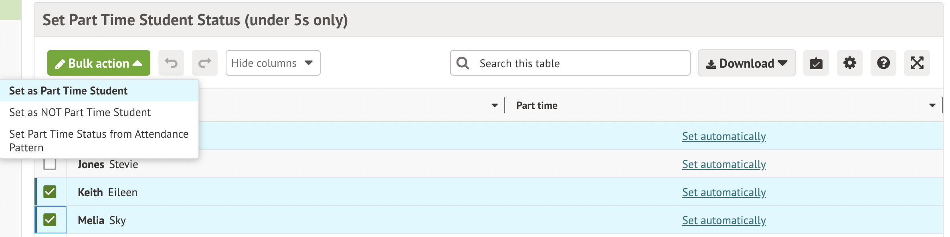Choose Set as Part Time Student

68,91
